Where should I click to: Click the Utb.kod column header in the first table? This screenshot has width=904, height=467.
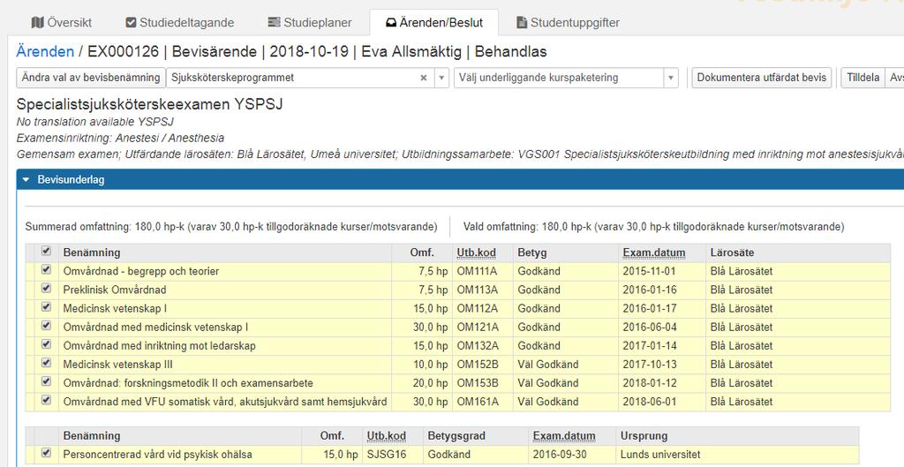click(x=476, y=252)
